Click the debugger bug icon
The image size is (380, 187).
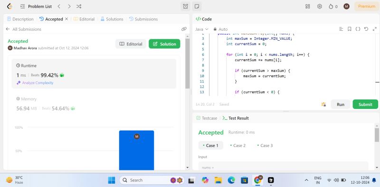click(x=323, y=104)
